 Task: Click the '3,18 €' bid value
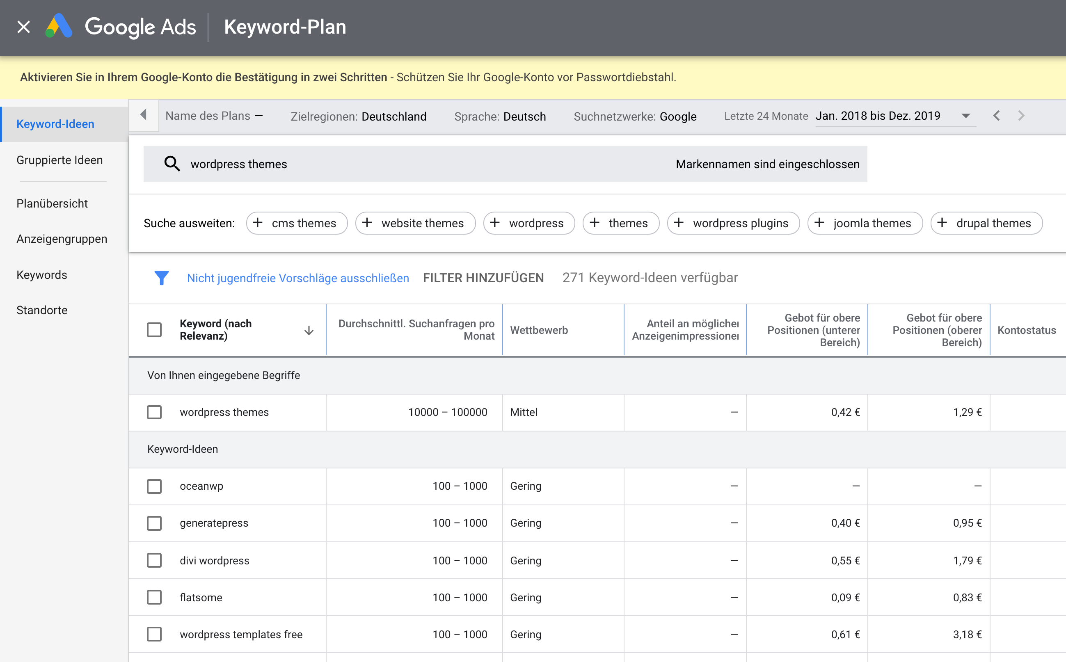967,635
